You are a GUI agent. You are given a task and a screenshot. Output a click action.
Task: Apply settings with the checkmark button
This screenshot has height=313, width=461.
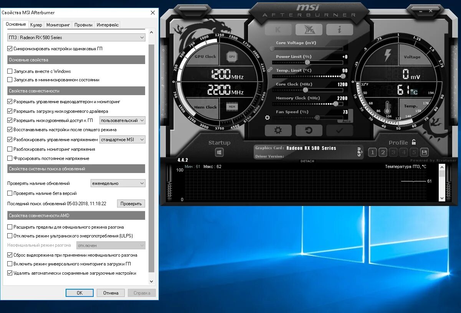[339, 130]
